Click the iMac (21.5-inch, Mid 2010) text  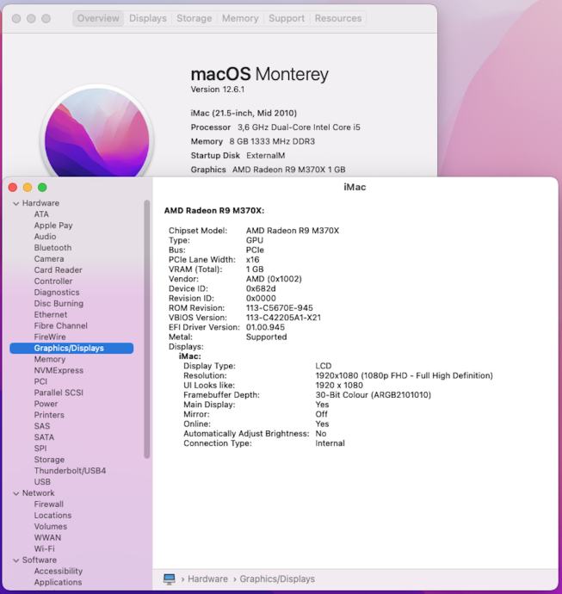[244, 113]
